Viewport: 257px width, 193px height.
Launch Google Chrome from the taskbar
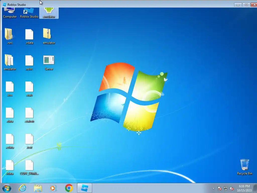click(69, 188)
